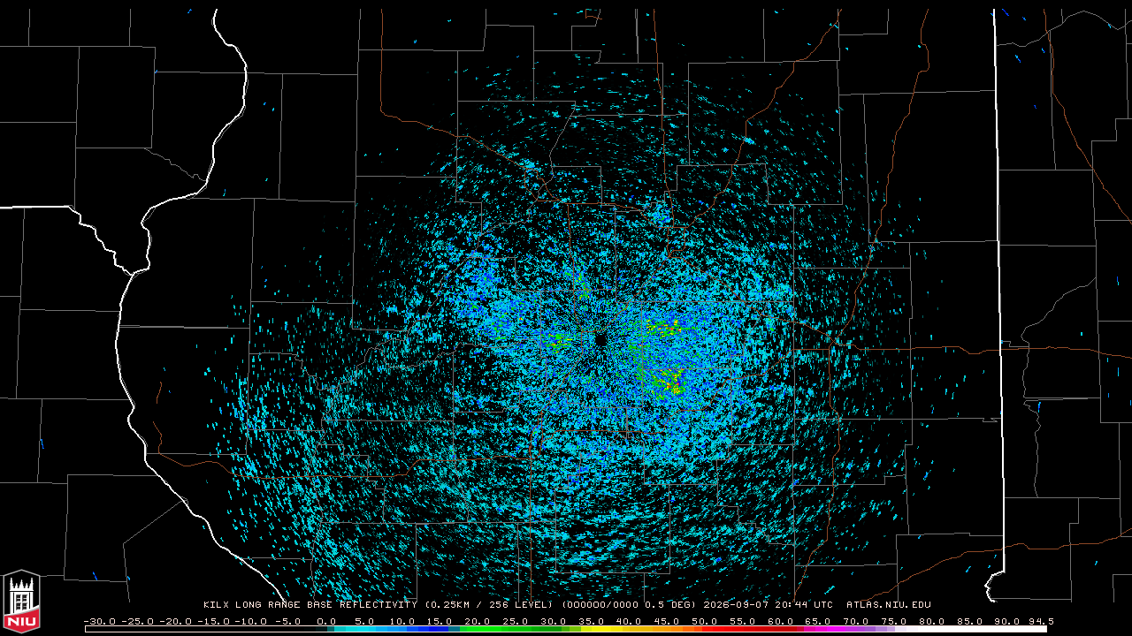
Task: Click the 65.0 label on the color scale
Action: coord(818,621)
